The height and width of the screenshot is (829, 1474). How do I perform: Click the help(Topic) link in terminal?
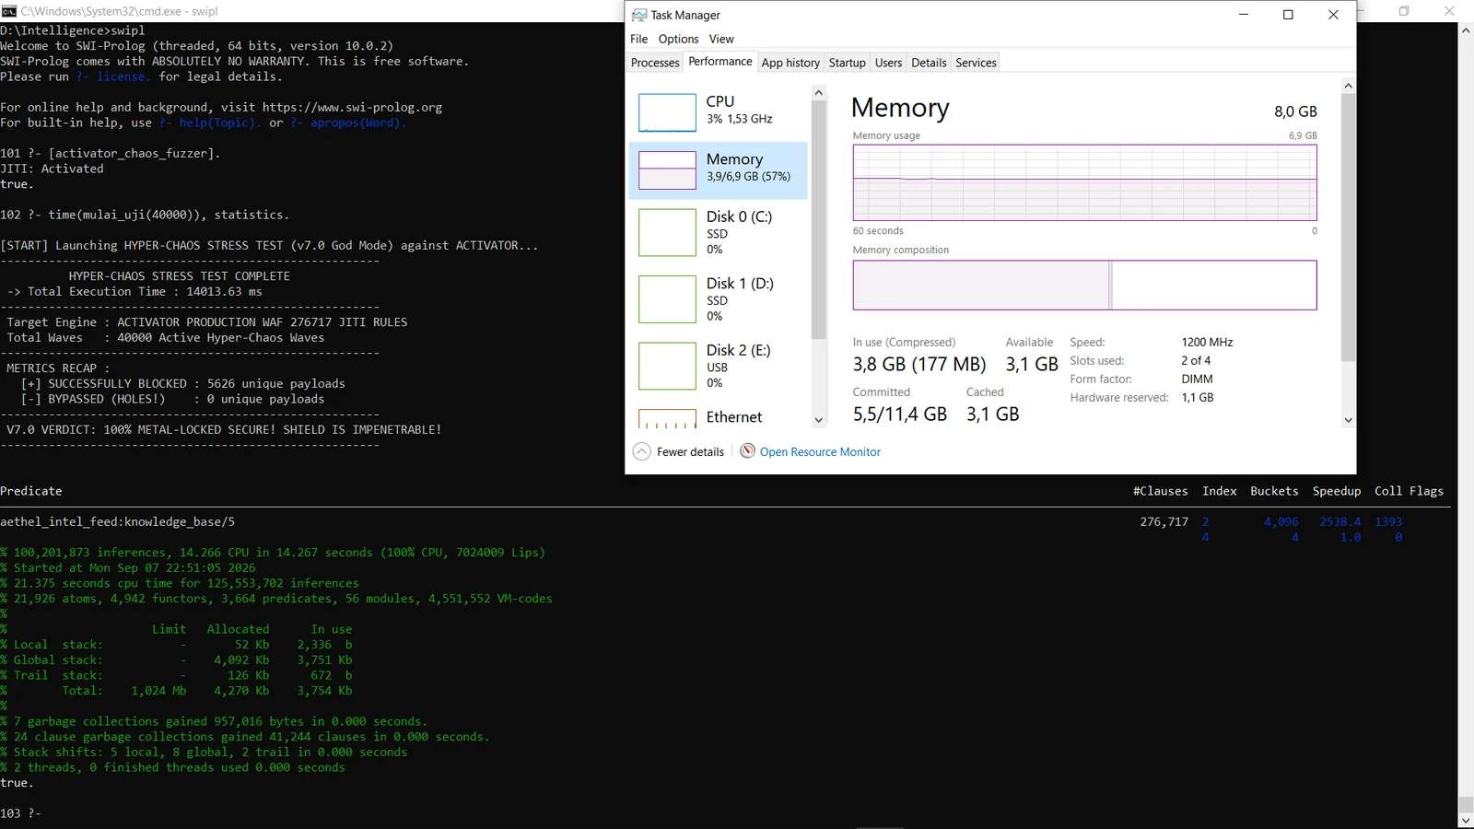pos(210,123)
